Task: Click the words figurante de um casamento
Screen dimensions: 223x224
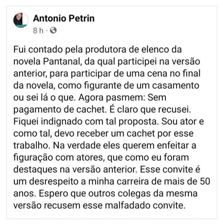Action: coord(142,86)
